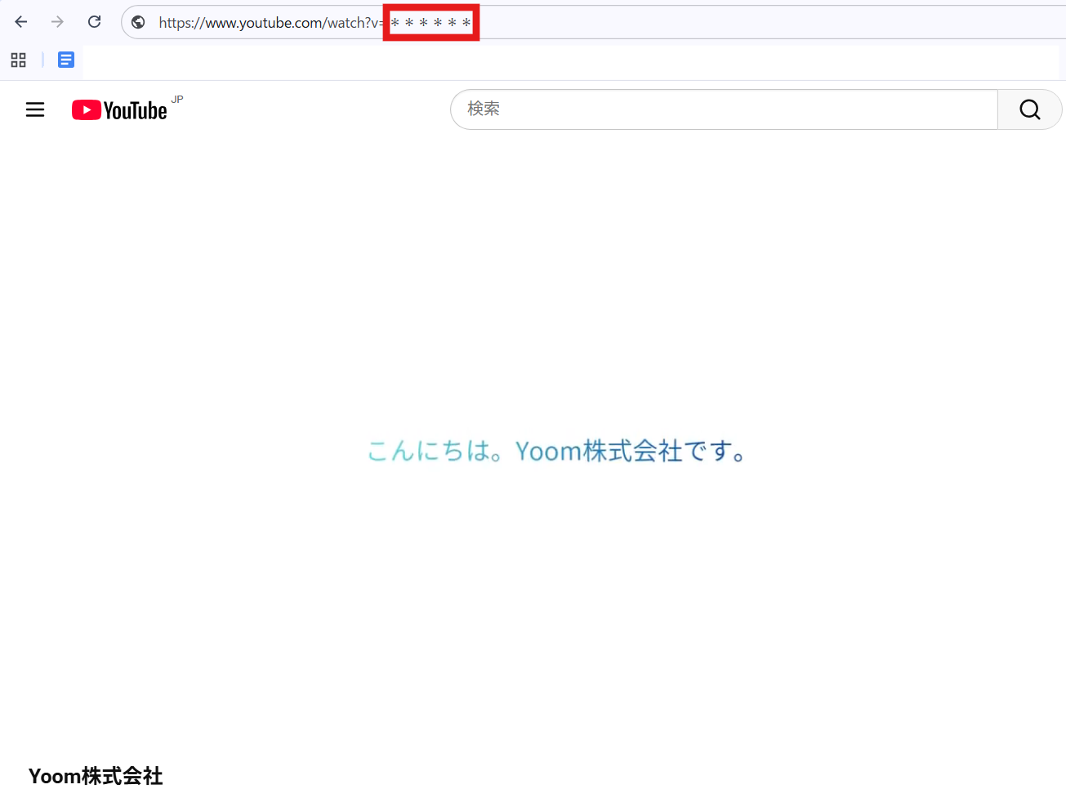Open the YouTube hamburger guide menu

[35, 109]
